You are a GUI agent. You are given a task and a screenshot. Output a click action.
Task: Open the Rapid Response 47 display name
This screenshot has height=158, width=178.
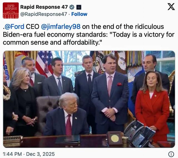[44, 7]
